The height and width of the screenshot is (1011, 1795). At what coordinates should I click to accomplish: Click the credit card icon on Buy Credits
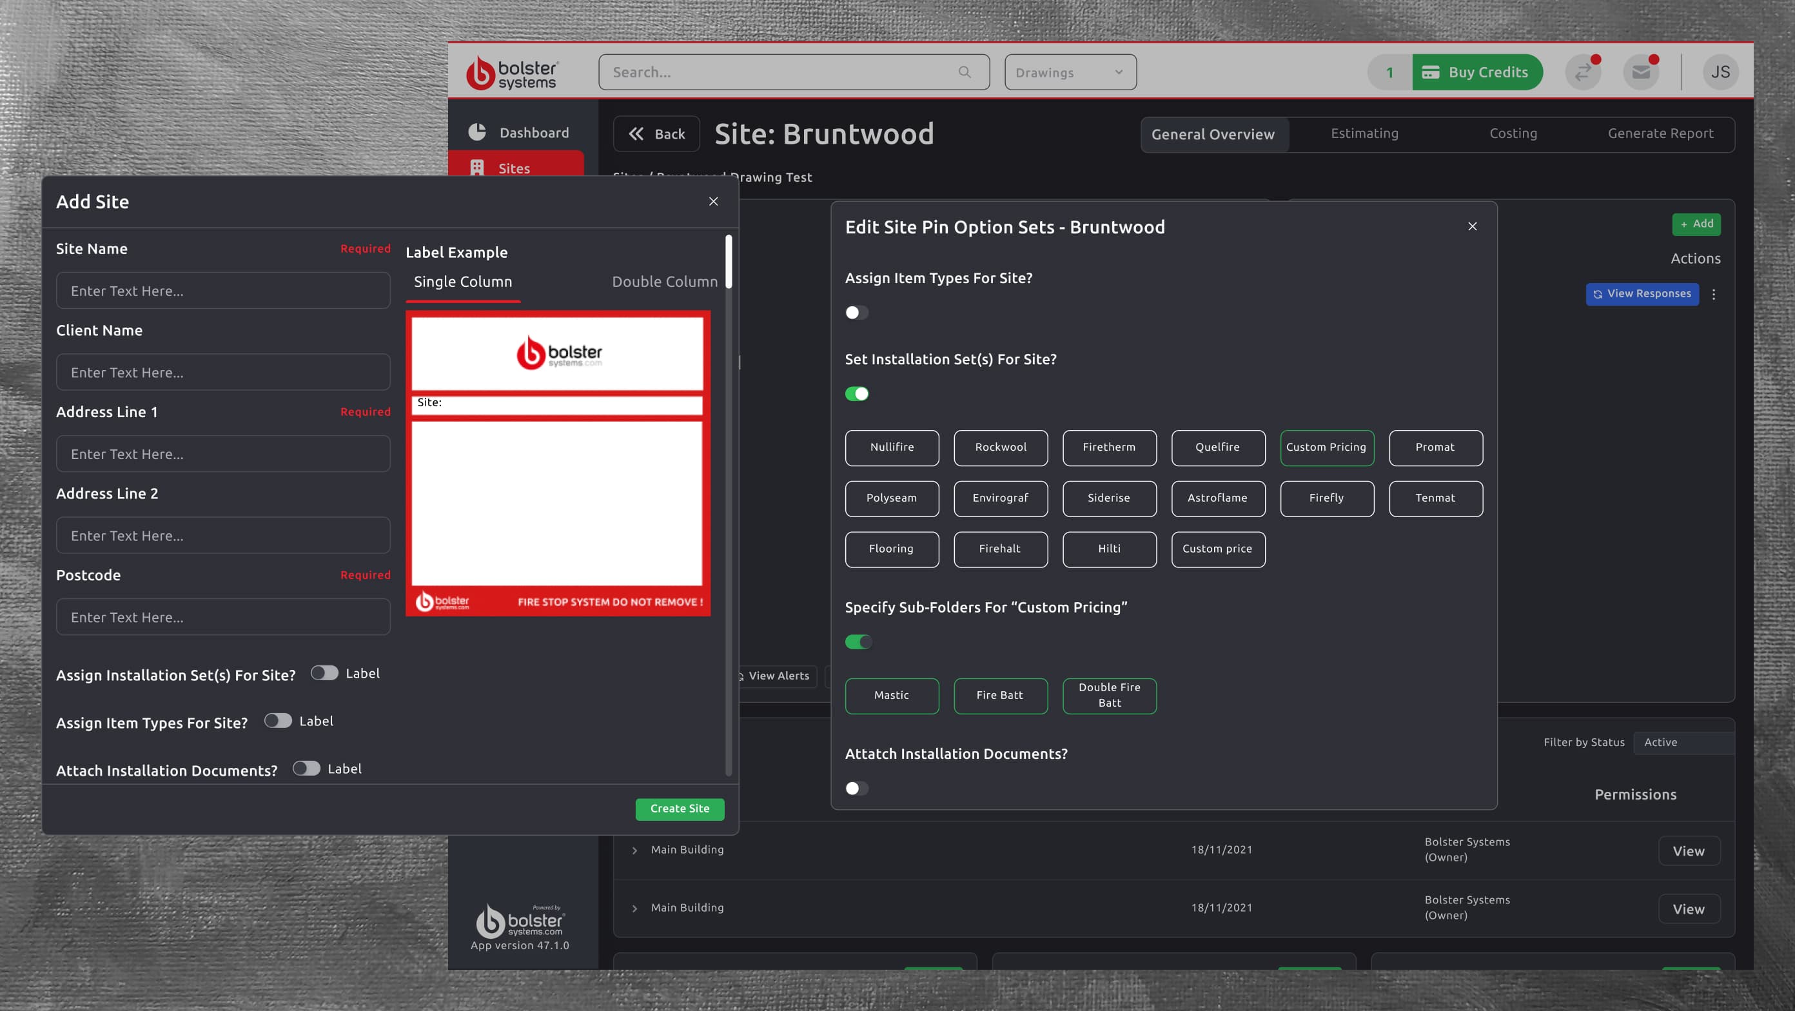[x=1431, y=72]
